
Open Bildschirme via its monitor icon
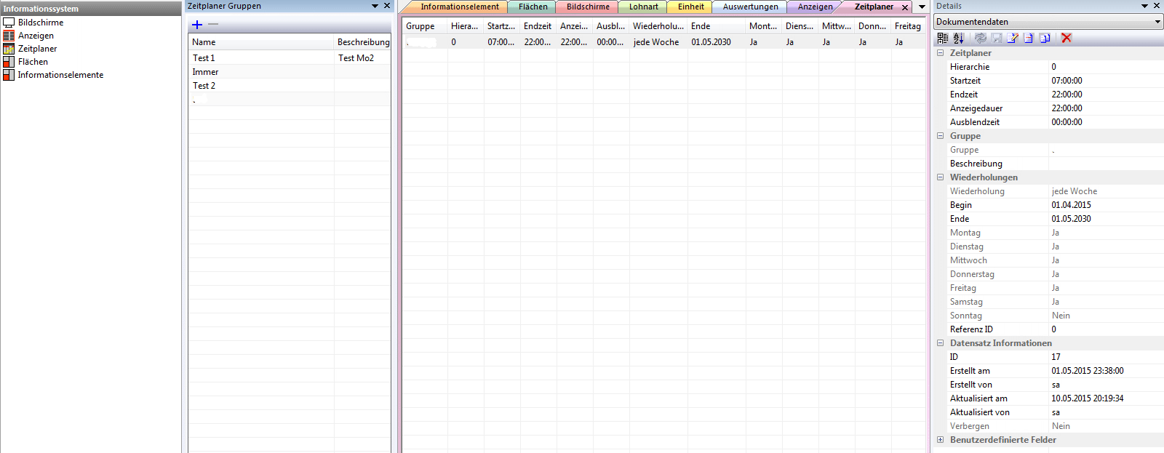(x=9, y=23)
